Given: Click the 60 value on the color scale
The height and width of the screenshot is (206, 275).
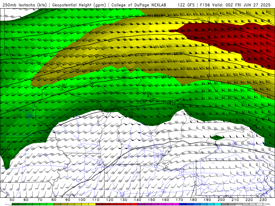Looking at the screenshot, I should [26, 200].
